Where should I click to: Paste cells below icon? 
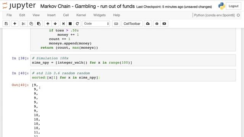tap(39, 24)
